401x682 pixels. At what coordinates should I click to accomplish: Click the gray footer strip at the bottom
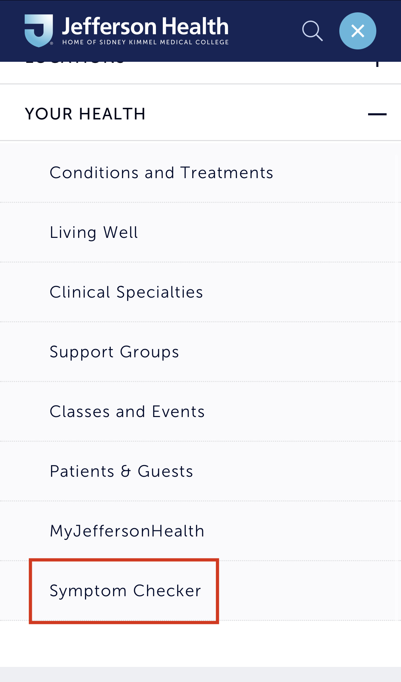click(200, 674)
